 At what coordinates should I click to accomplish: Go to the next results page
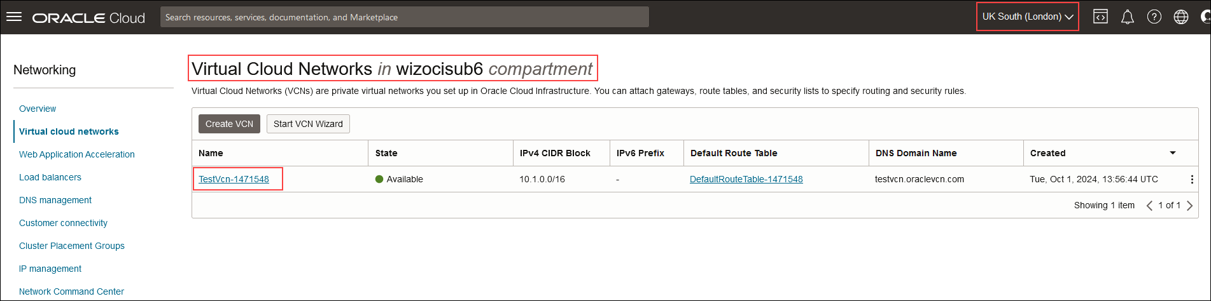click(x=1189, y=206)
